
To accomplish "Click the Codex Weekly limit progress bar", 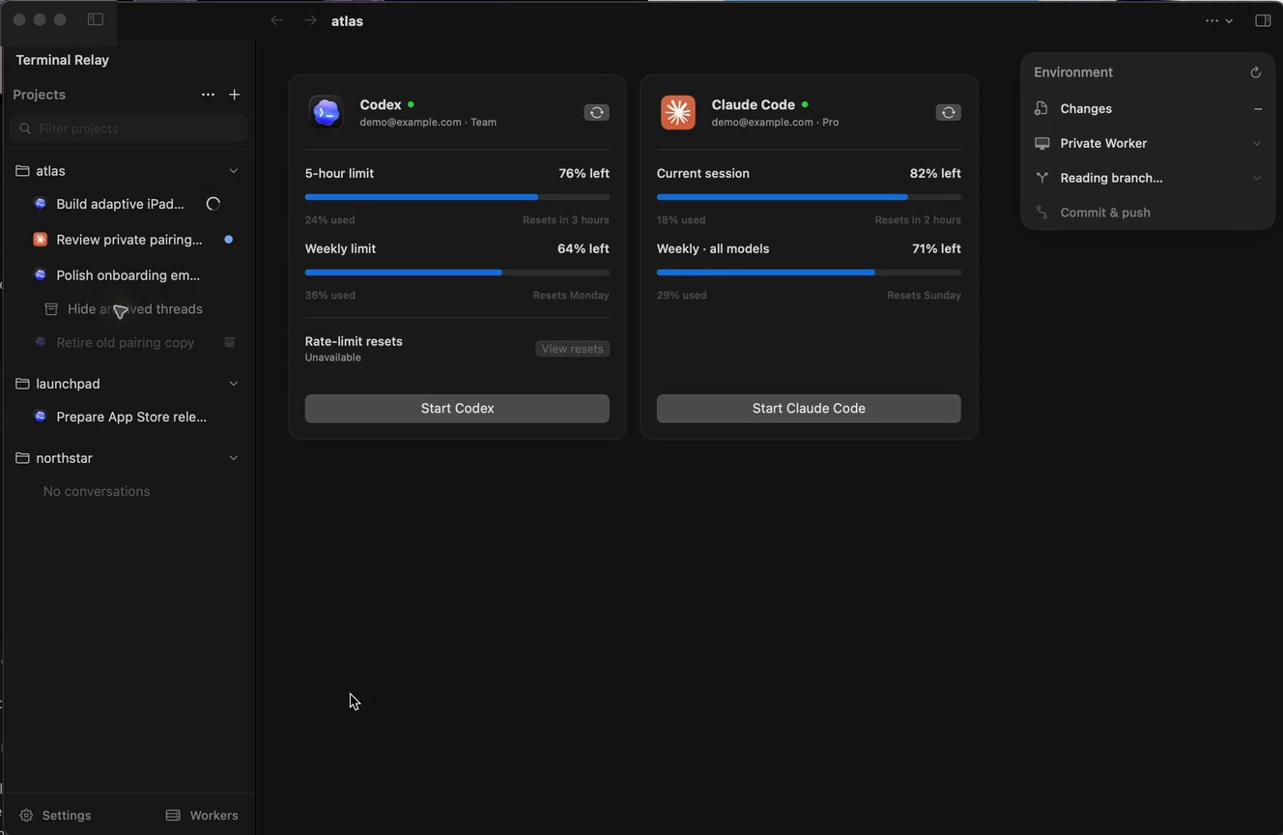I will pos(457,273).
